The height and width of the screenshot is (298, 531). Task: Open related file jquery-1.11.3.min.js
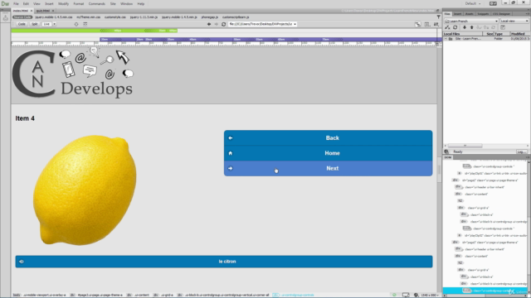click(144, 17)
